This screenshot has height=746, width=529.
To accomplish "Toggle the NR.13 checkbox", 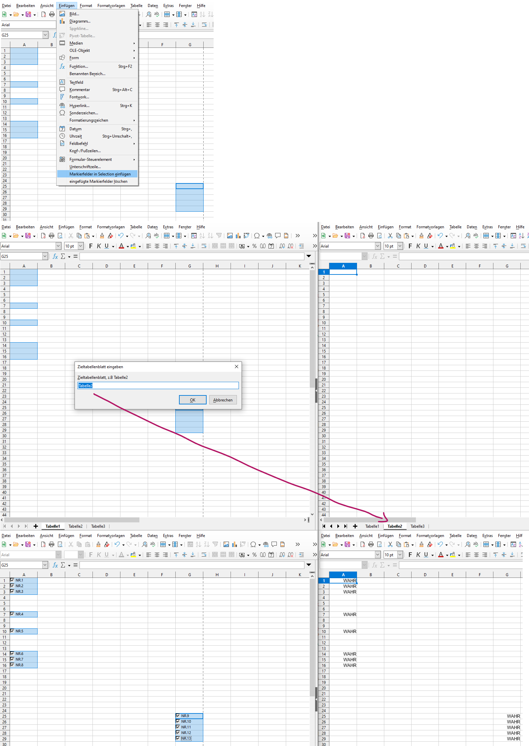I will point(178,738).
